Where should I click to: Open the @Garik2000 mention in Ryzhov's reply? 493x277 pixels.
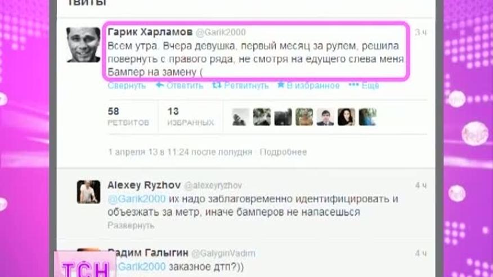(x=136, y=199)
